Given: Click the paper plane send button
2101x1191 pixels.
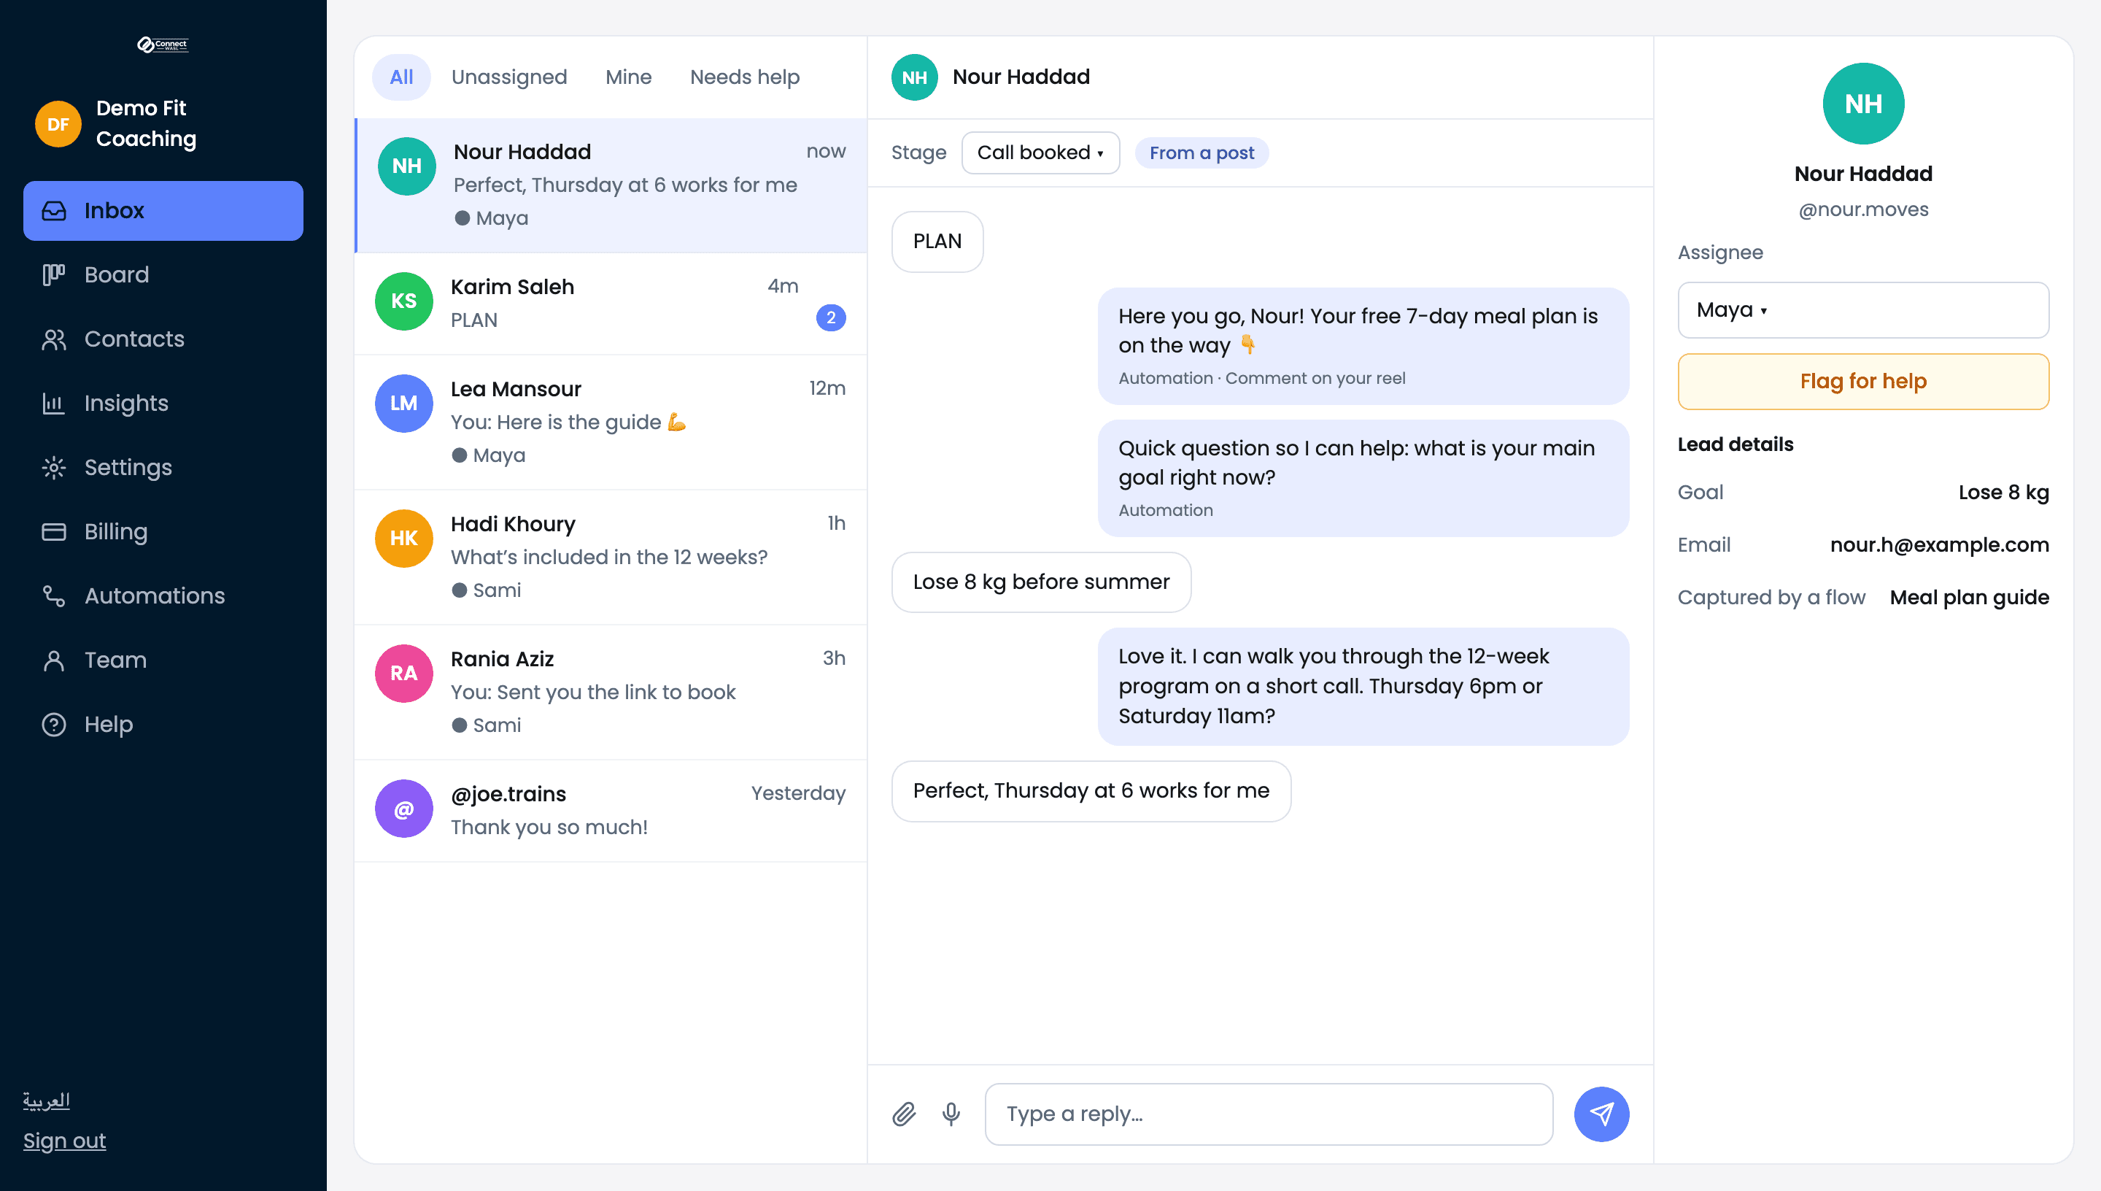Looking at the screenshot, I should pos(1601,1114).
